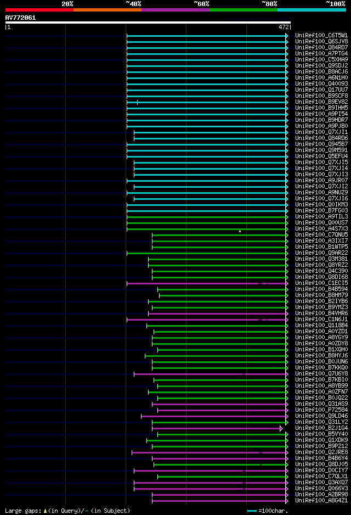The width and height of the screenshot is (351, 515).
Task: Select the UniRef100_Q118B4 label
Action: click(321, 325)
